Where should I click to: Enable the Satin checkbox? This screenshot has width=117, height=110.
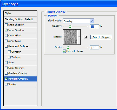(x=6, y=63)
